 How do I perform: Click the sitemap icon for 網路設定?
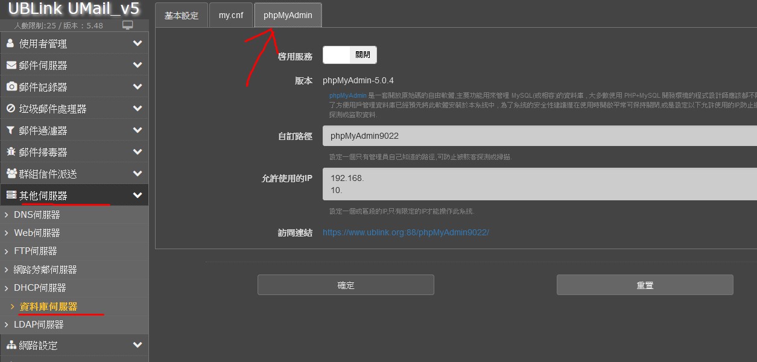click(11, 345)
